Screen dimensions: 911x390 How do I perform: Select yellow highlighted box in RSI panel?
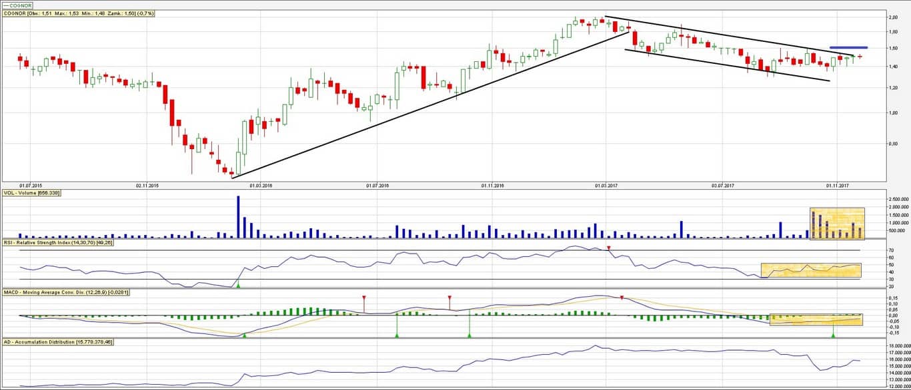(810, 270)
